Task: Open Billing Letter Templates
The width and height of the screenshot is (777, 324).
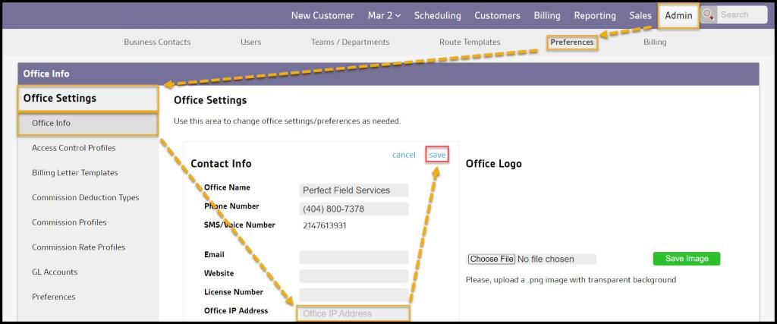Action: tap(74, 173)
